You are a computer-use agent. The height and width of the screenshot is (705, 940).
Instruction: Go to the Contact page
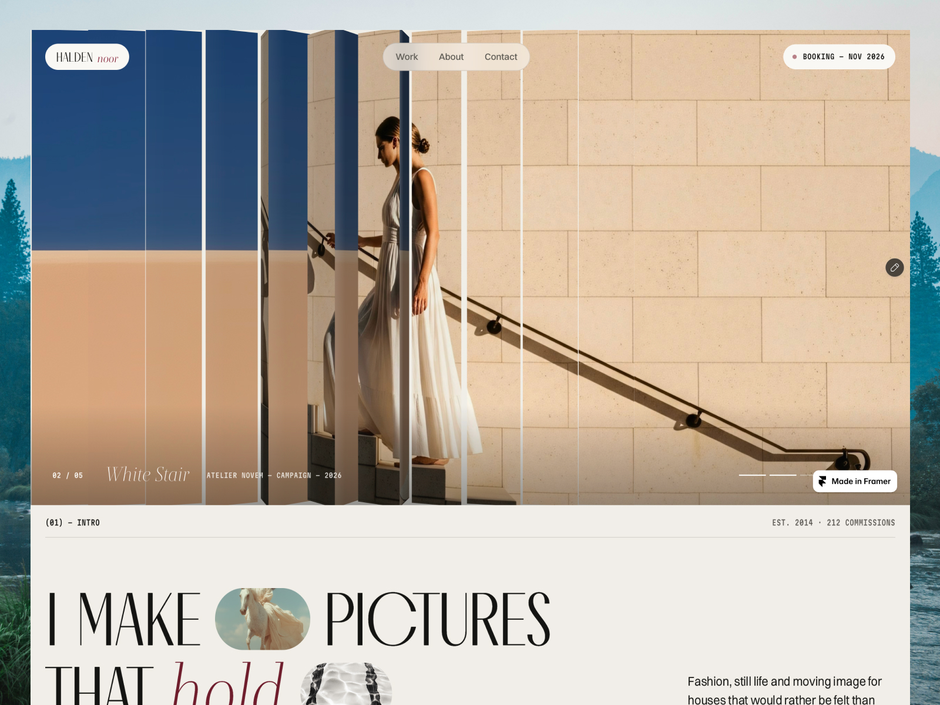pos(501,57)
